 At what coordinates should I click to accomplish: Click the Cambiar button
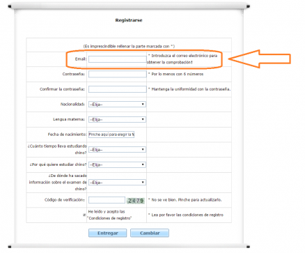pos(150,233)
